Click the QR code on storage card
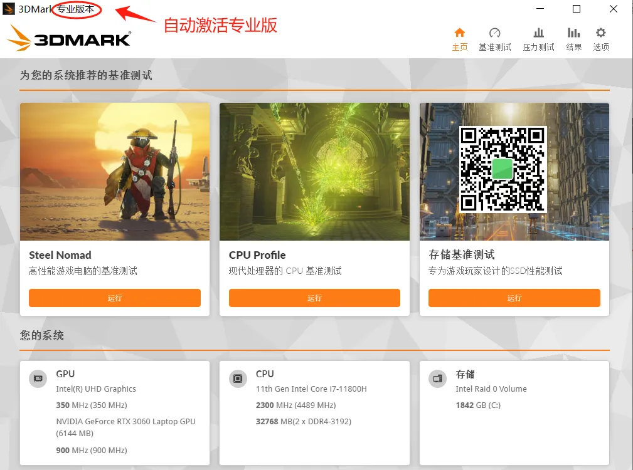The image size is (633, 470). 503,169
